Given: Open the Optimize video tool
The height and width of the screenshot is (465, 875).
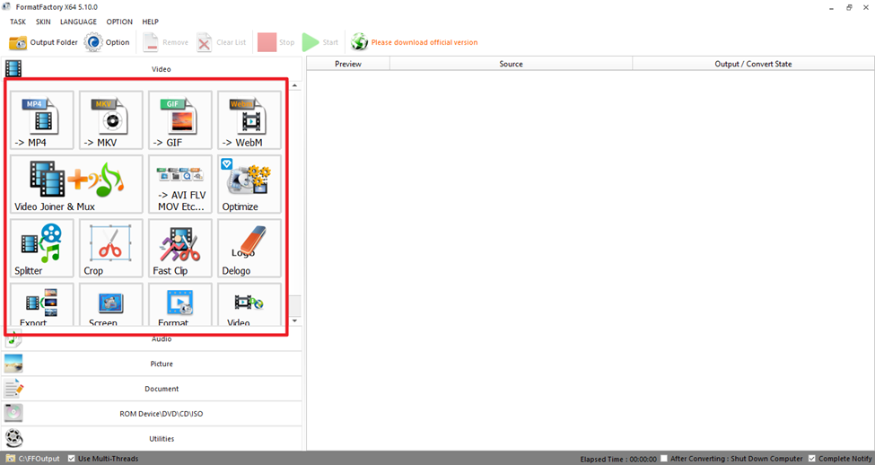Looking at the screenshot, I should (x=249, y=185).
